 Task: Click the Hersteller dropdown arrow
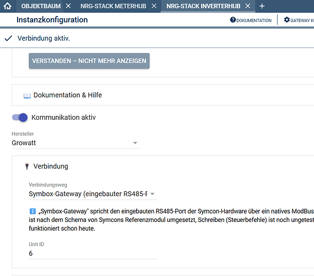pyautogui.click(x=135, y=143)
